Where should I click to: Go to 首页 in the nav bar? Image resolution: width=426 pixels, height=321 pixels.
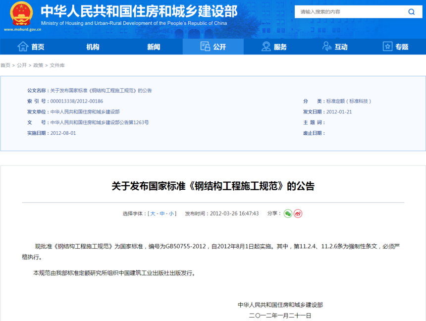38,47
